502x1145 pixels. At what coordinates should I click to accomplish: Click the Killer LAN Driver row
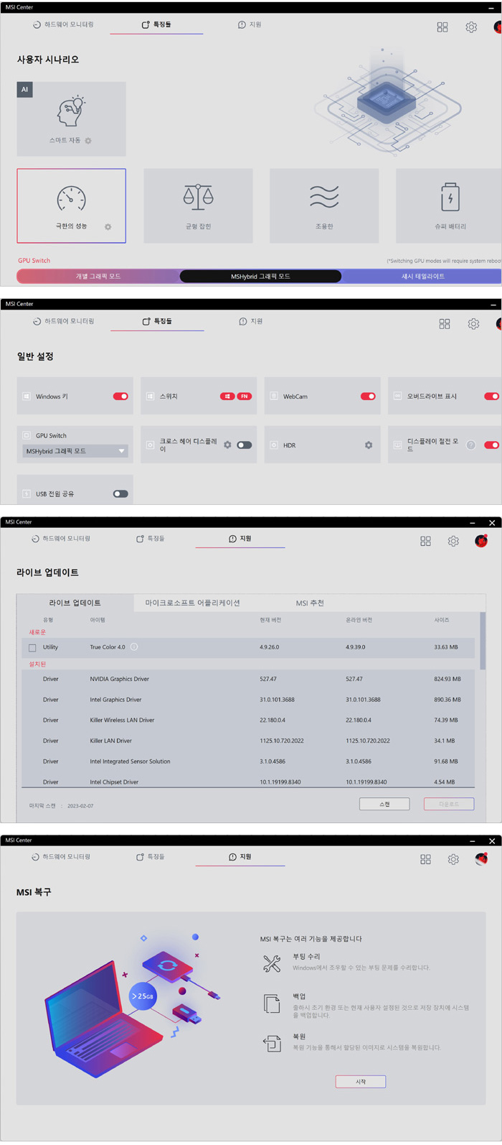(x=248, y=741)
